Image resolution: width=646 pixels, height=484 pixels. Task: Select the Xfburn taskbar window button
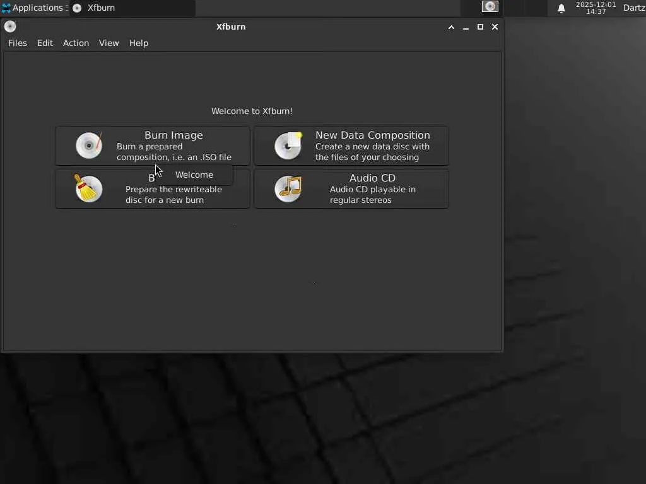132,8
